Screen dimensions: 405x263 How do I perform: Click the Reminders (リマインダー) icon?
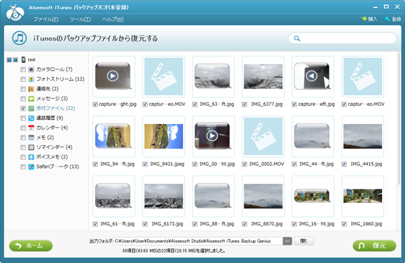[31, 148]
